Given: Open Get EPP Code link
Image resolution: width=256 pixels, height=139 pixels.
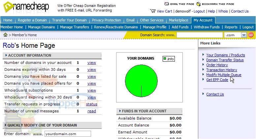Looking at the screenshot, I should [217, 80].
